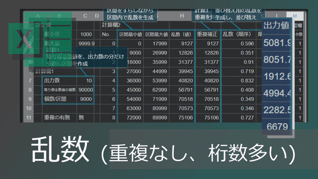Click 0.832 in the 乱数(順序) column

(x=238, y=81)
